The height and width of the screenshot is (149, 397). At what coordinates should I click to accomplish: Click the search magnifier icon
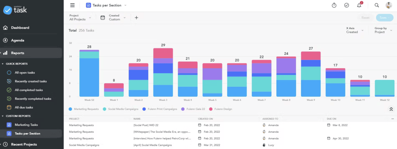376,5
